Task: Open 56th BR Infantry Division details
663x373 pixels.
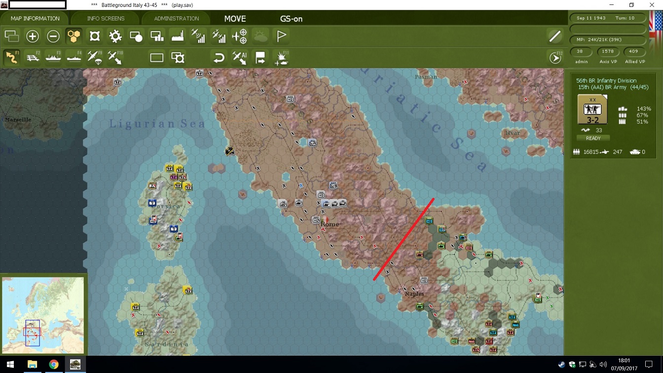Action: 606,80
